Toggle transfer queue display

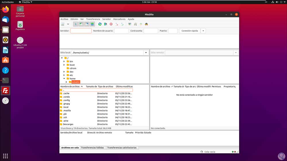point(92,24)
